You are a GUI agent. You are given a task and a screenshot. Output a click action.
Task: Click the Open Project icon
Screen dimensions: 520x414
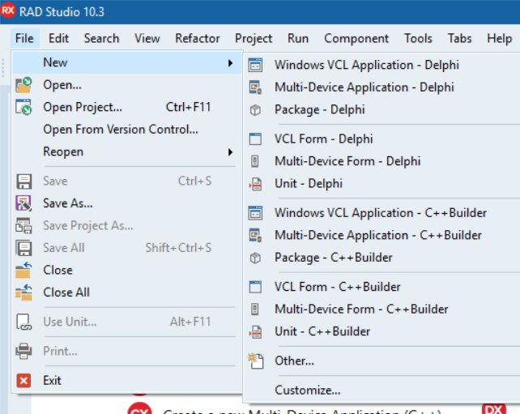click(24, 107)
